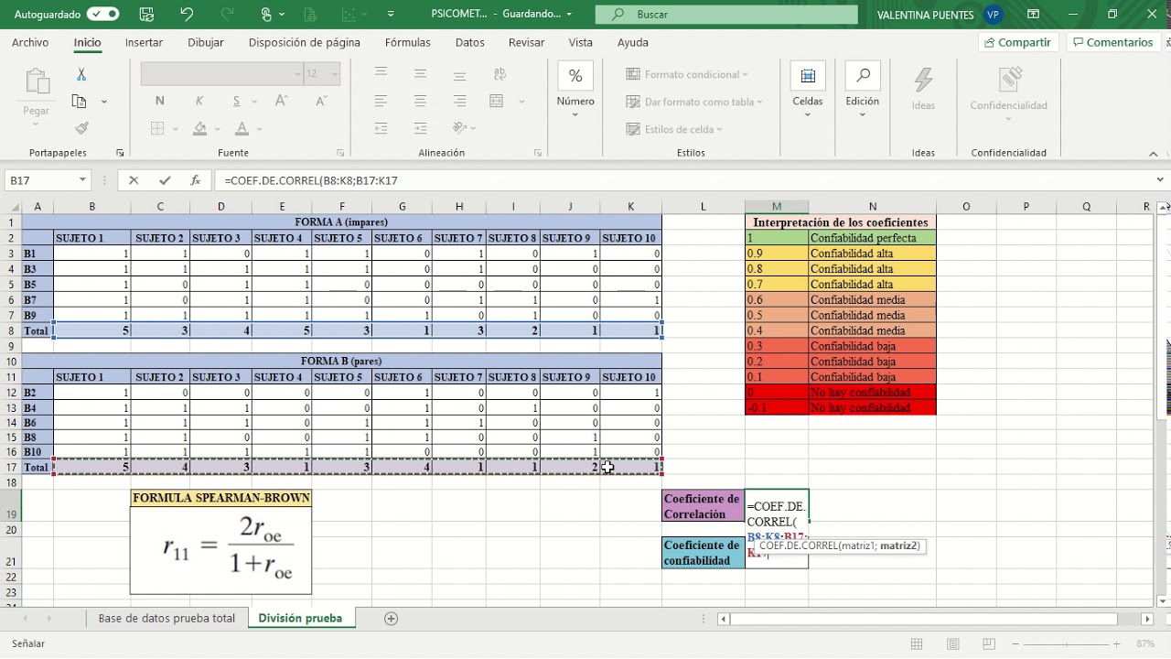Open the Edición search dropdown

[x=862, y=90]
